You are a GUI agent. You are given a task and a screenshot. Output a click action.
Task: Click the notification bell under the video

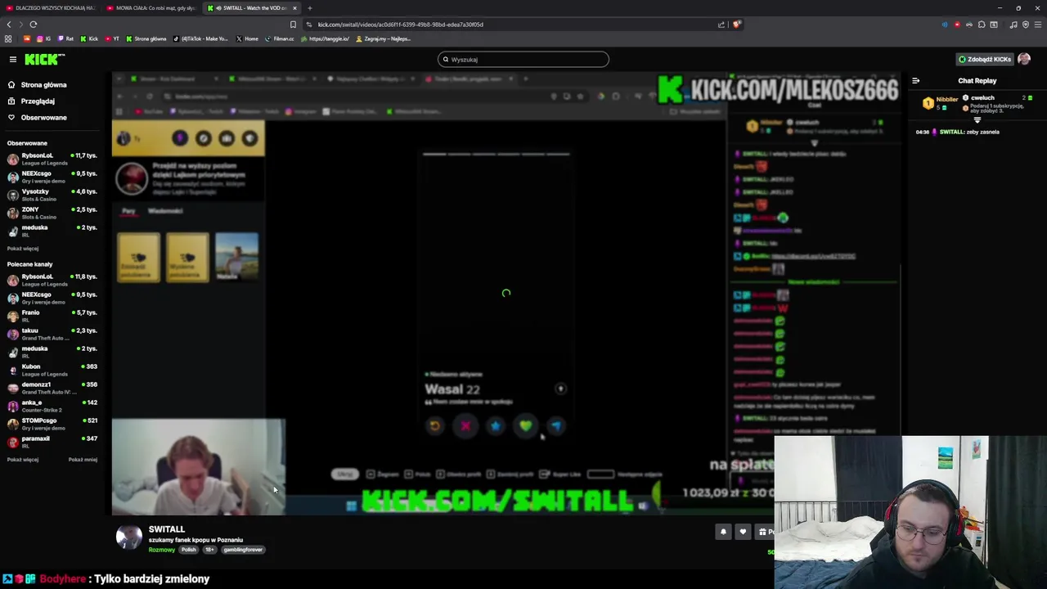click(723, 532)
